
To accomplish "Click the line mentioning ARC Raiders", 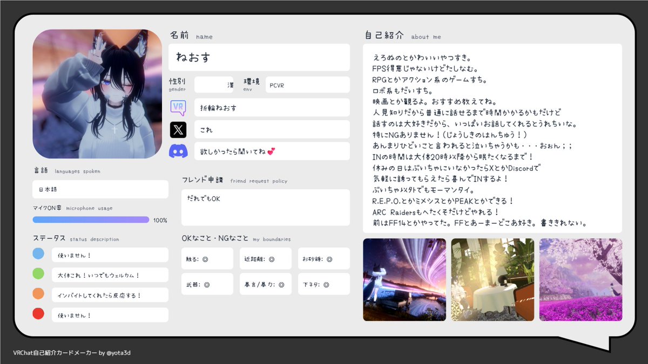I will 436,211.
